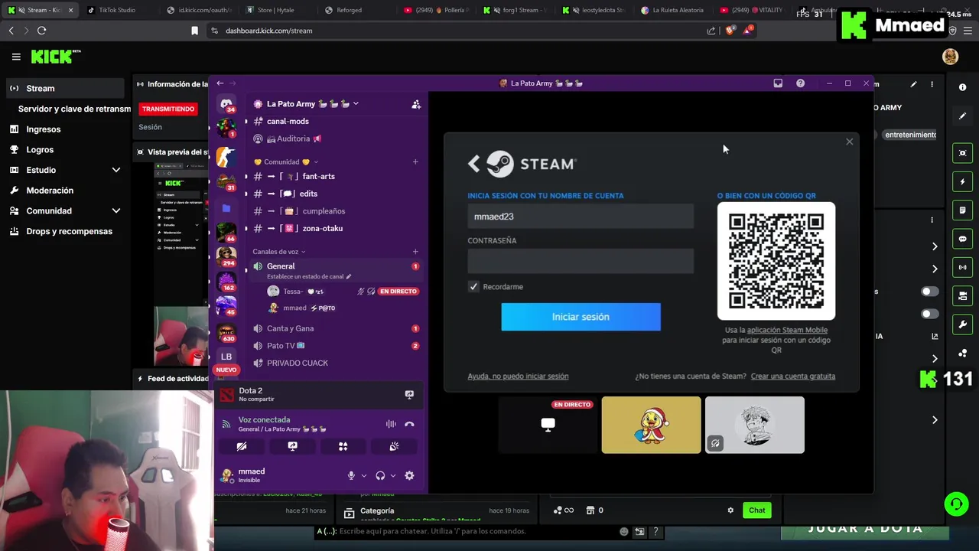979x551 pixels.
Task: Open Discord direct messages home icon
Action: (x=226, y=104)
